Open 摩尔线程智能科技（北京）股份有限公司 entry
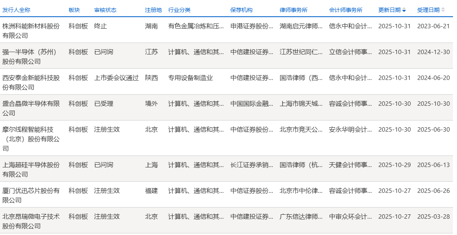Image resolution: width=457 pixels, height=235 pixels. [31, 139]
